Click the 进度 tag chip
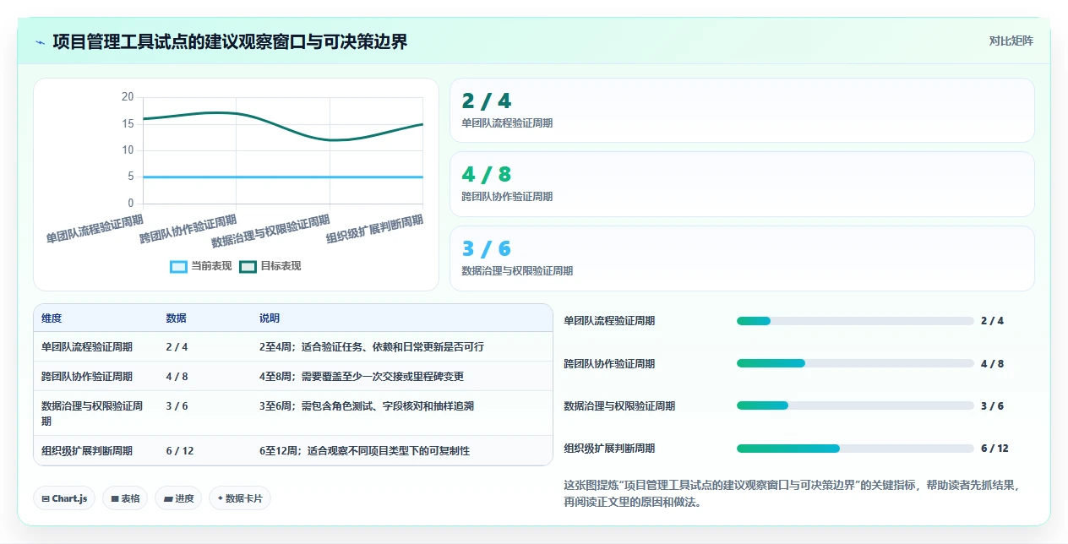The height and width of the screenshot is (544, 1068). 178,498
